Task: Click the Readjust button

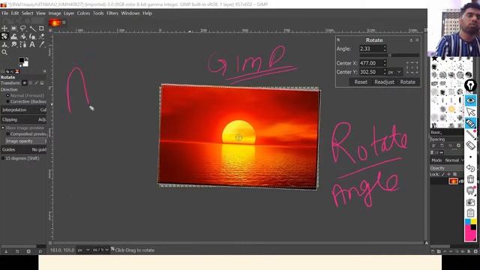Action: [x=384, y=82]
